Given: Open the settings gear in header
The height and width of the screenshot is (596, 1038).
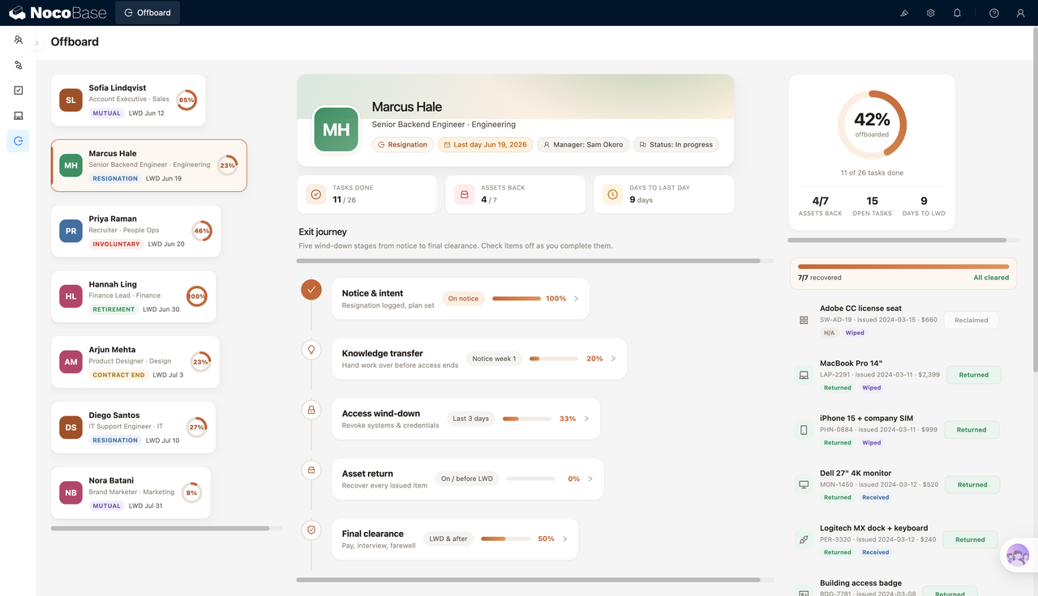Looking at the screenshot, I should (931, 13).
